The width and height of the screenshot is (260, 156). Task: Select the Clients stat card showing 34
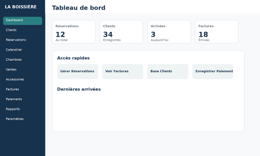tap(121, 32)
